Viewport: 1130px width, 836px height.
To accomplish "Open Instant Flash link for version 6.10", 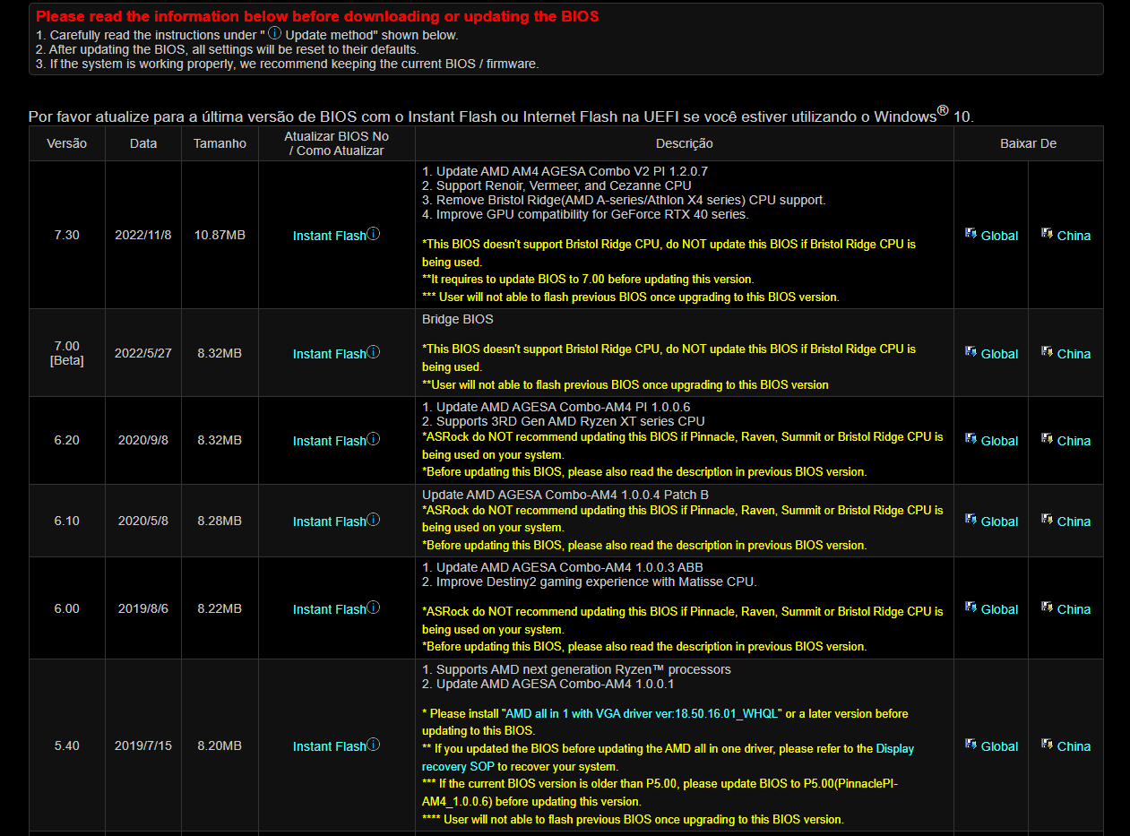I will click(329, 521).
